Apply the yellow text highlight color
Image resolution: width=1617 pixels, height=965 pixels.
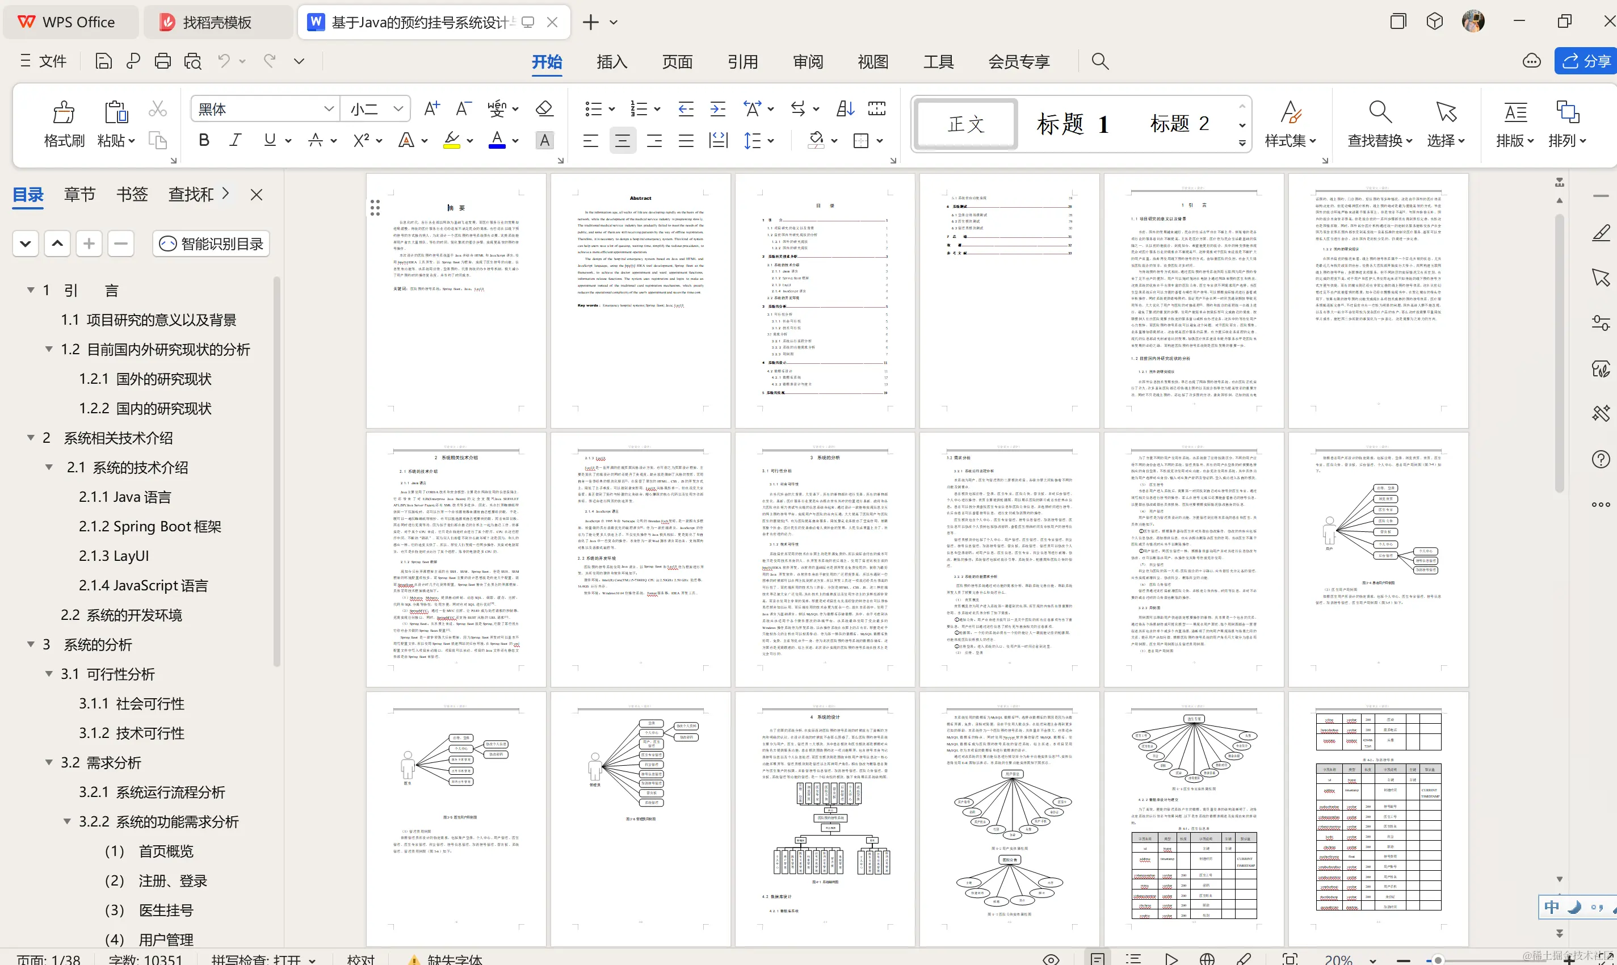pyautogui.click(x=451, y=140)
